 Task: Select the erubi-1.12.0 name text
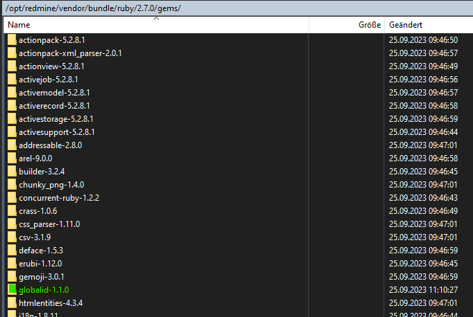pos(40,264)
